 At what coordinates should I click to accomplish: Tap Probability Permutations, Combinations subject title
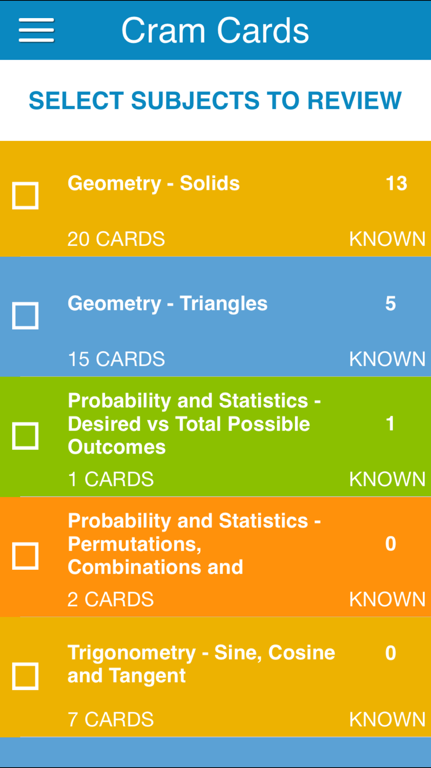point(194,544)
